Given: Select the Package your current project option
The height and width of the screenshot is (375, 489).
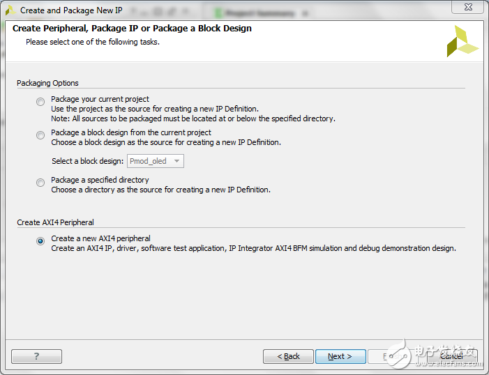Looking at the screenshot, I should (40, 102).
